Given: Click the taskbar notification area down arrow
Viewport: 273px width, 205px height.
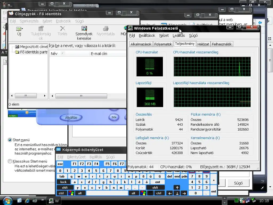Looking at the screenshot, I should click(x=224, y=203).
